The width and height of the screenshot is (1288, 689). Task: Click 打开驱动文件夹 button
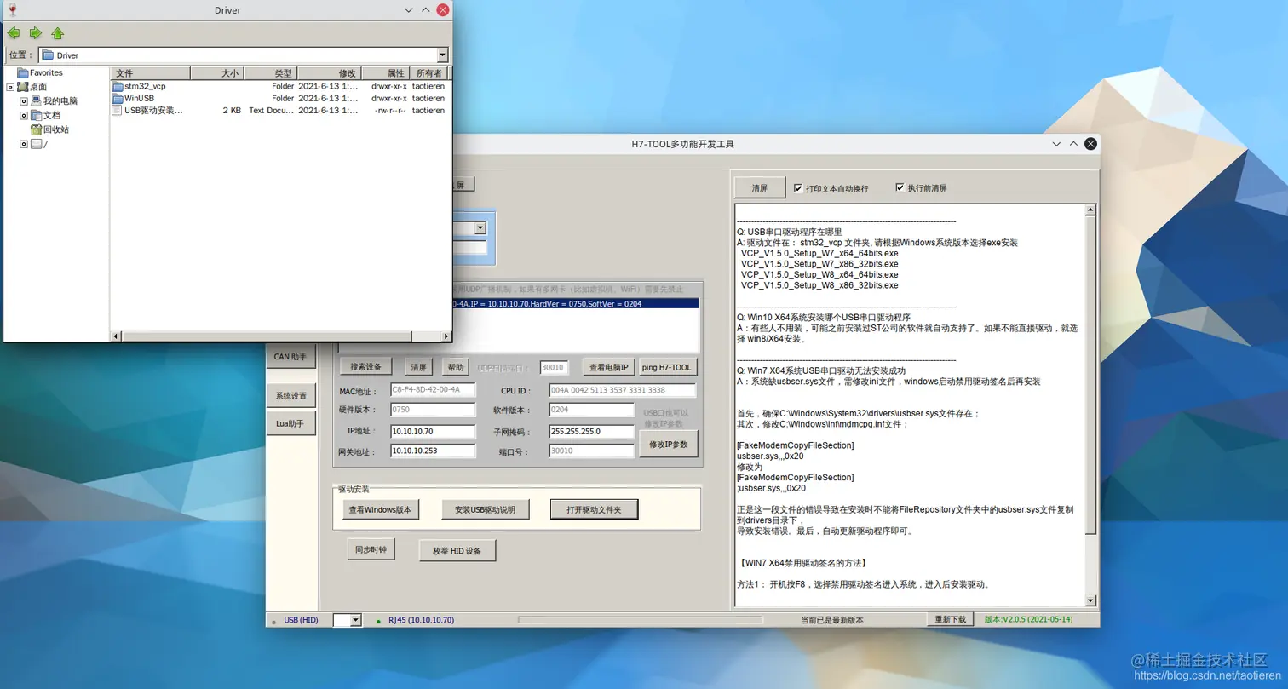tap(594, 510)
